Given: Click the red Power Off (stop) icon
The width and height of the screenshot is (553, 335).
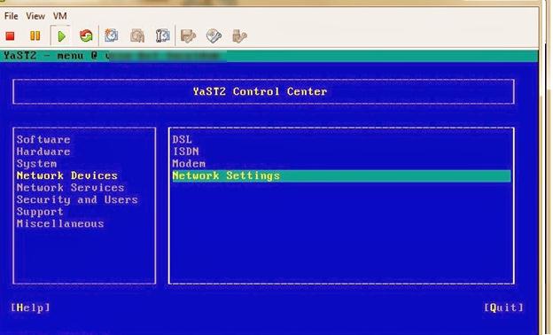Looking at the screenshot, I should (x=11, y=36).
